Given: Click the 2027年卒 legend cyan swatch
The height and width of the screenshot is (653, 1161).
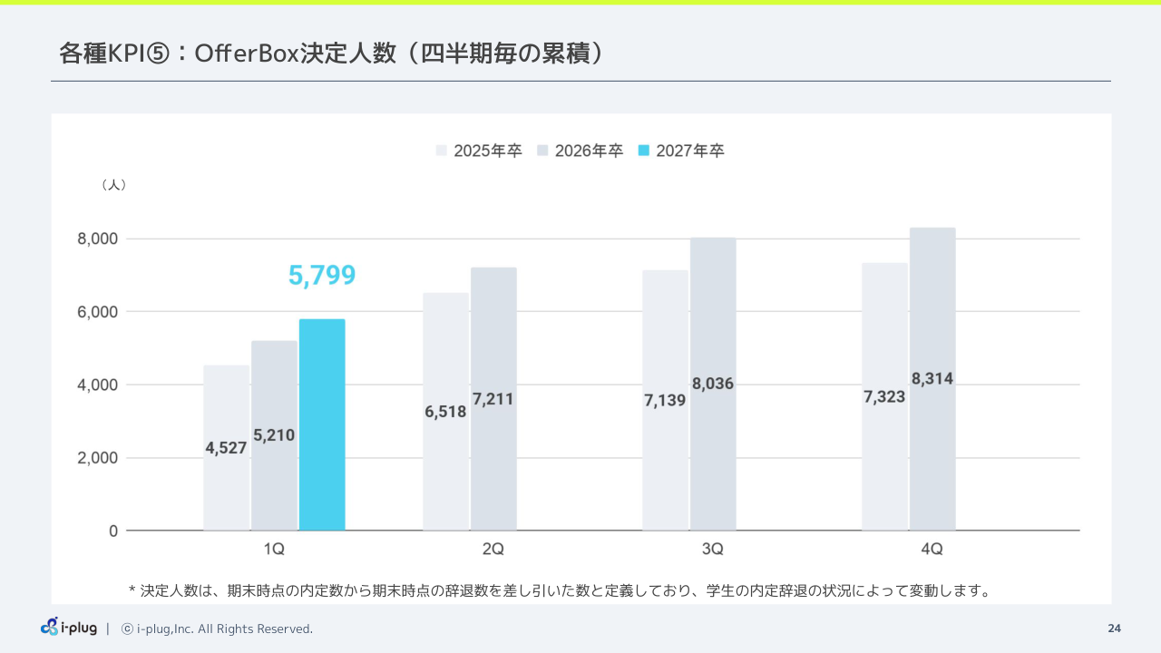Looking at the screenshot, I should pos(644,151).
